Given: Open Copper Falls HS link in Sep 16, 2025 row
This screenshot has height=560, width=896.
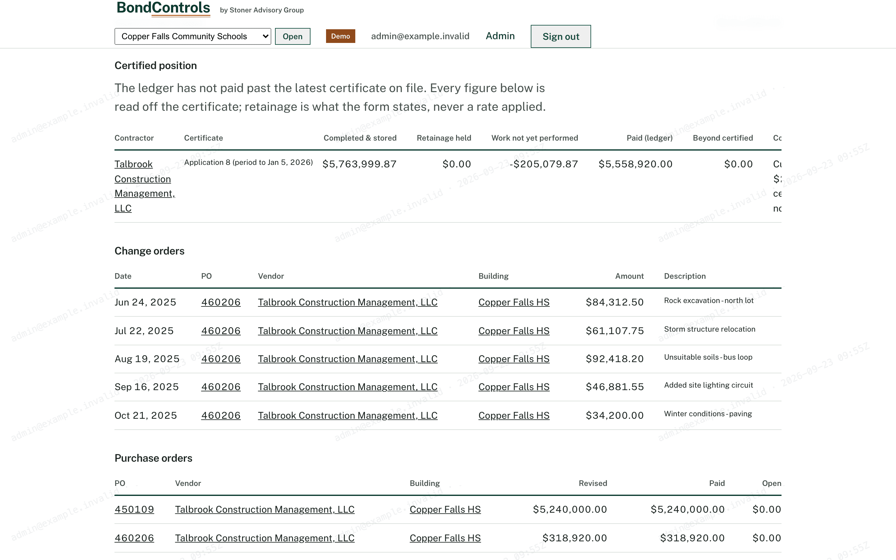Looking at the screenshot, I should point(514,387).
